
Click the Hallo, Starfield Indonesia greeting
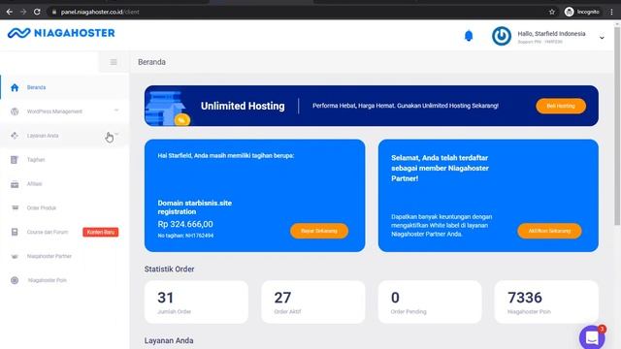point(551,34)
